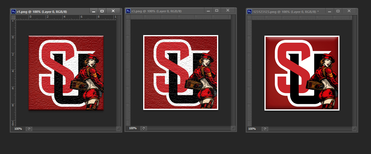This screenshot has height=154, width=371.
Task: Click the Ps icon in r1.png window
Action: pyautogui.click(x=14, y=11)
